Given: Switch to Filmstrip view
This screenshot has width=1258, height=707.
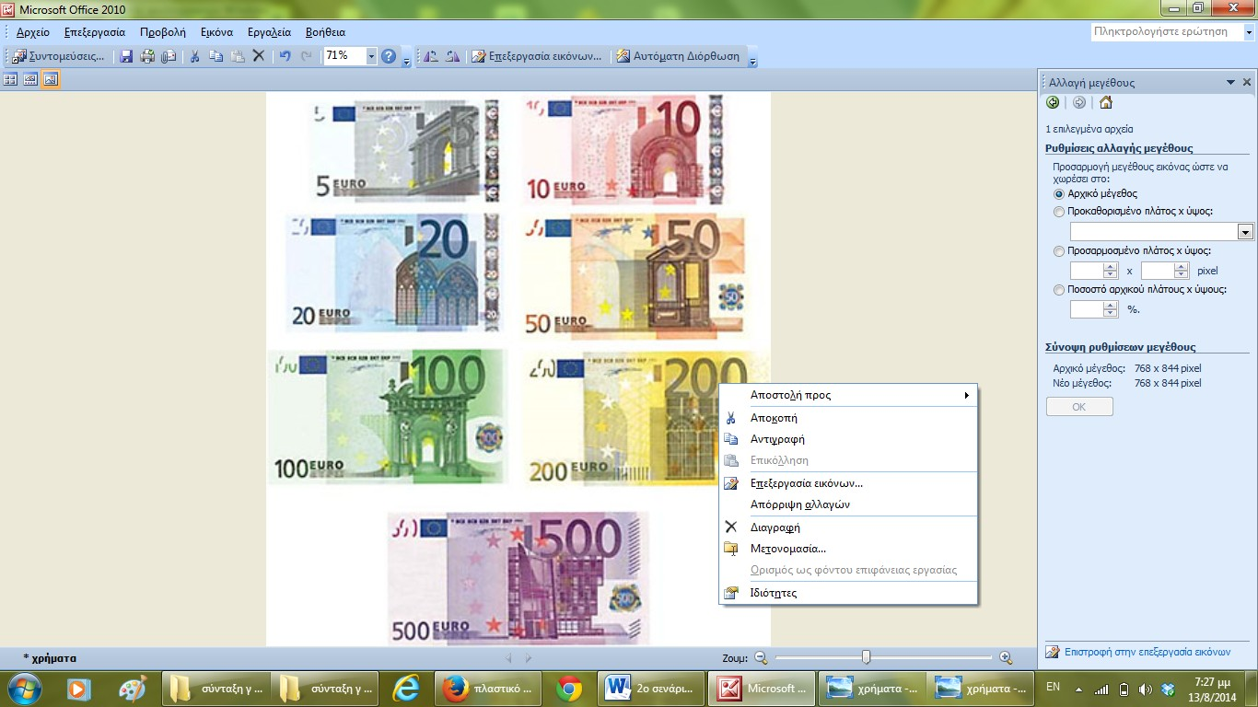Looking at the screenshot, I should tap(30, 80).
